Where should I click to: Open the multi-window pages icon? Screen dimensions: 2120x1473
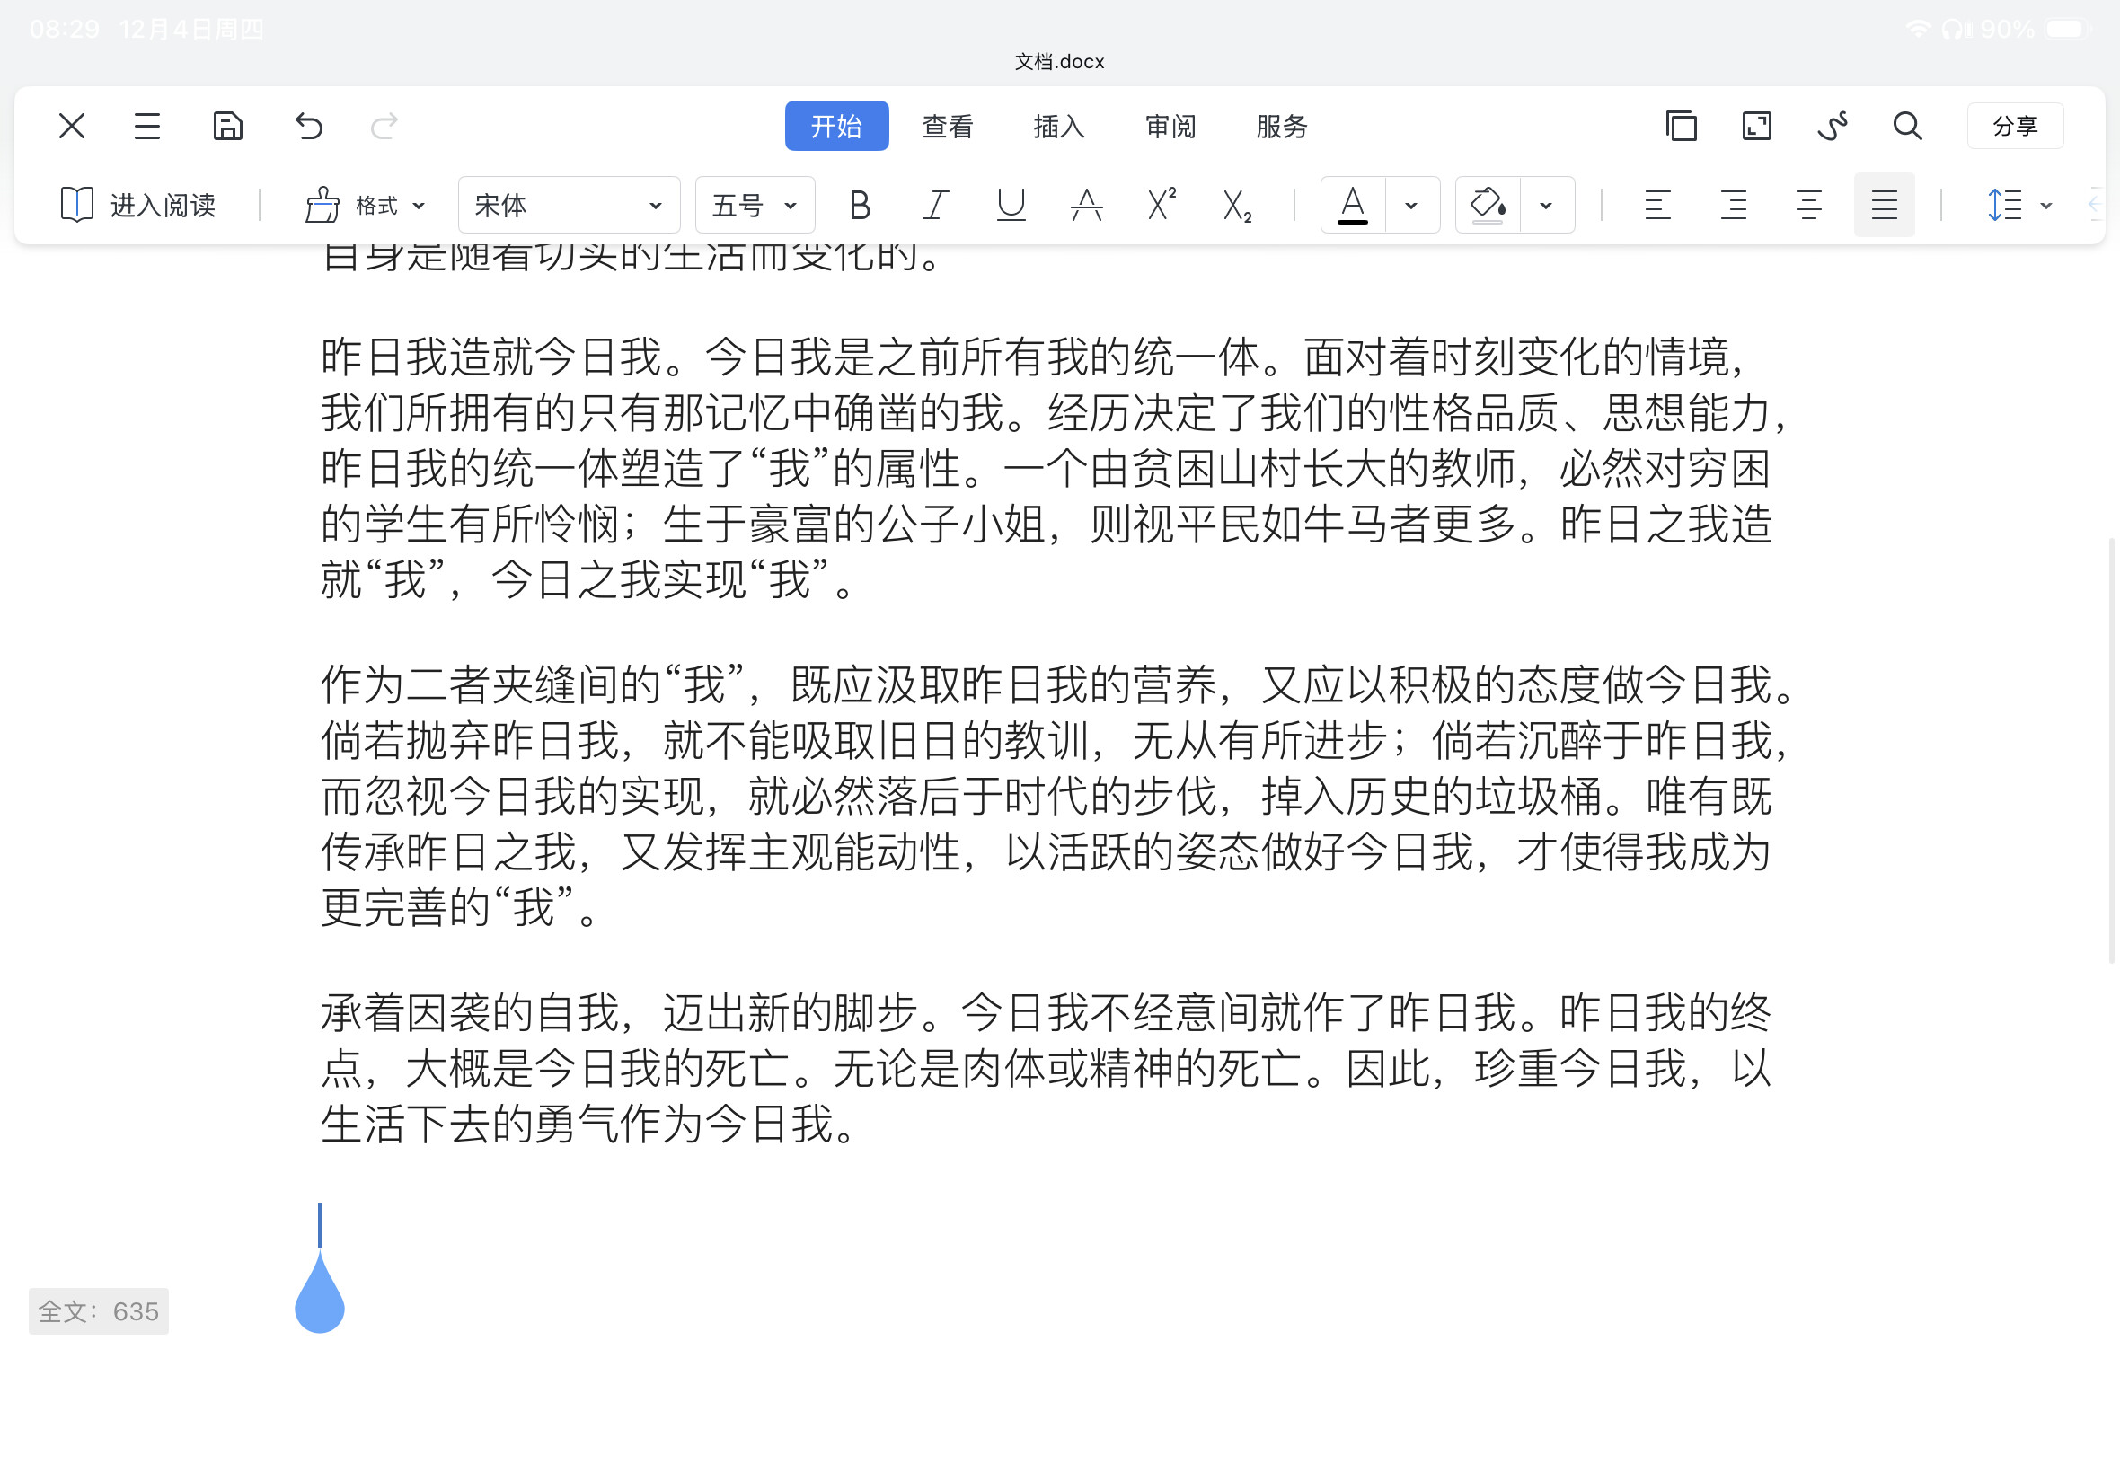(x=1681, y=126)
